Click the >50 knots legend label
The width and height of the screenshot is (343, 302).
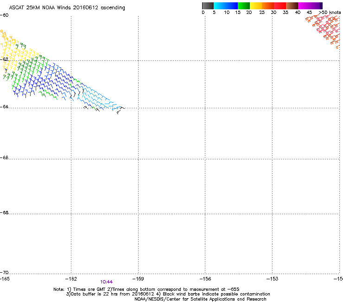coord(330,13)
